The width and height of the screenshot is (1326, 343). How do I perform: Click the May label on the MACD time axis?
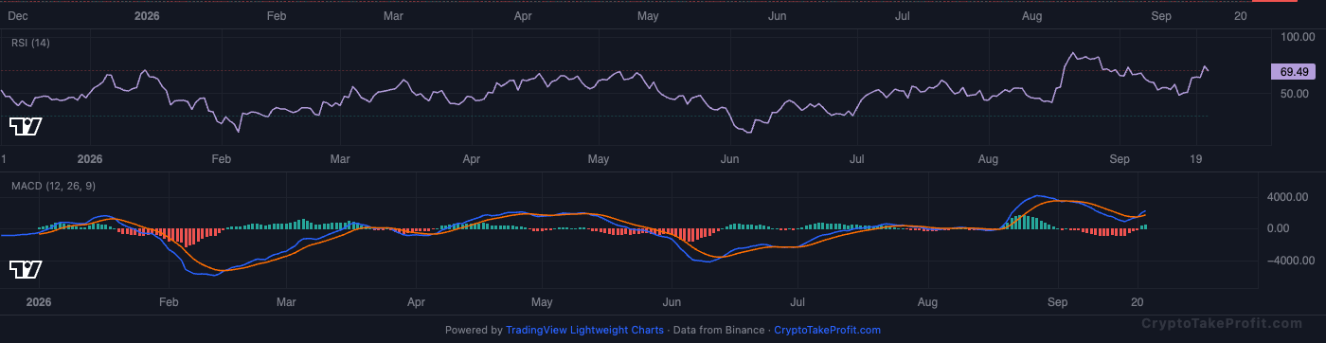click(542, 302)
